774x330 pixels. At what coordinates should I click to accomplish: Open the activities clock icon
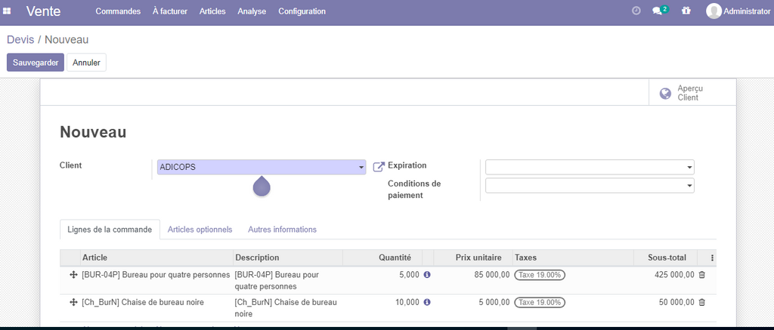coord(636,11)
